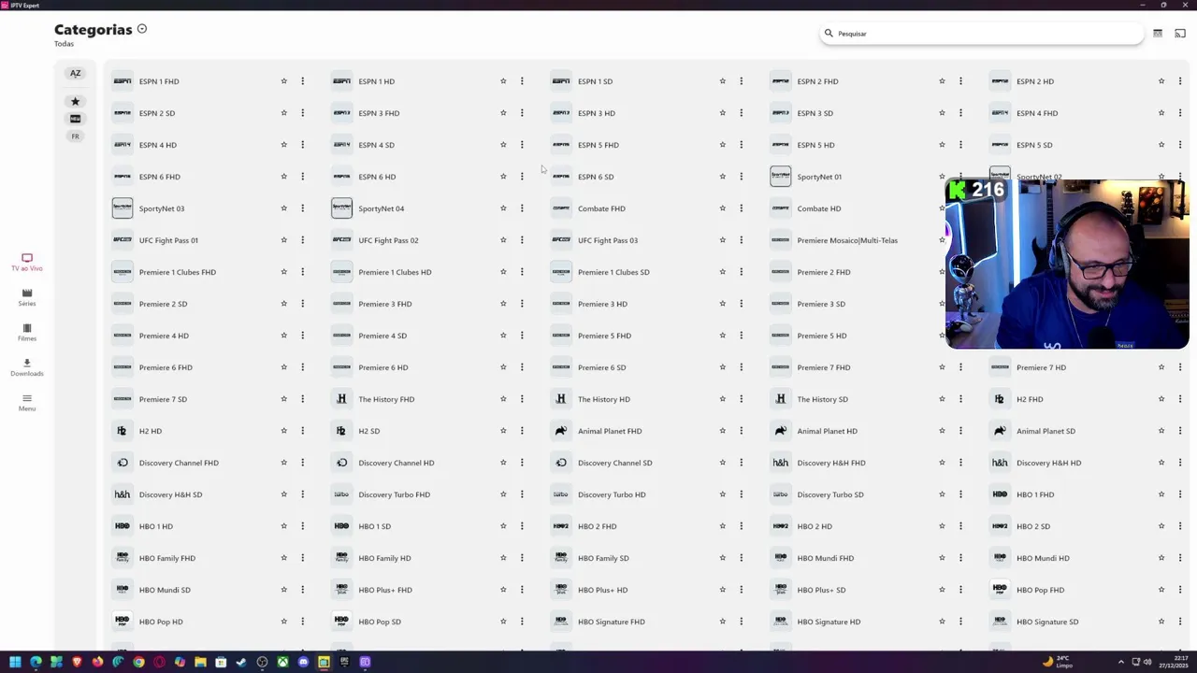Click the ESPN 1 FHD logo
Viewport: 1197px width, 673px height.
[123, 81]
